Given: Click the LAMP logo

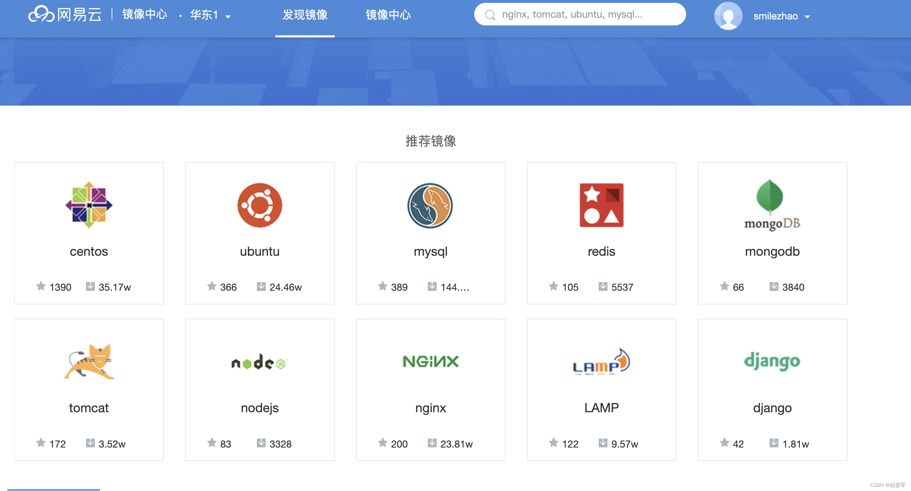Looking at the screenshot, I should click(x=601, y=362).
